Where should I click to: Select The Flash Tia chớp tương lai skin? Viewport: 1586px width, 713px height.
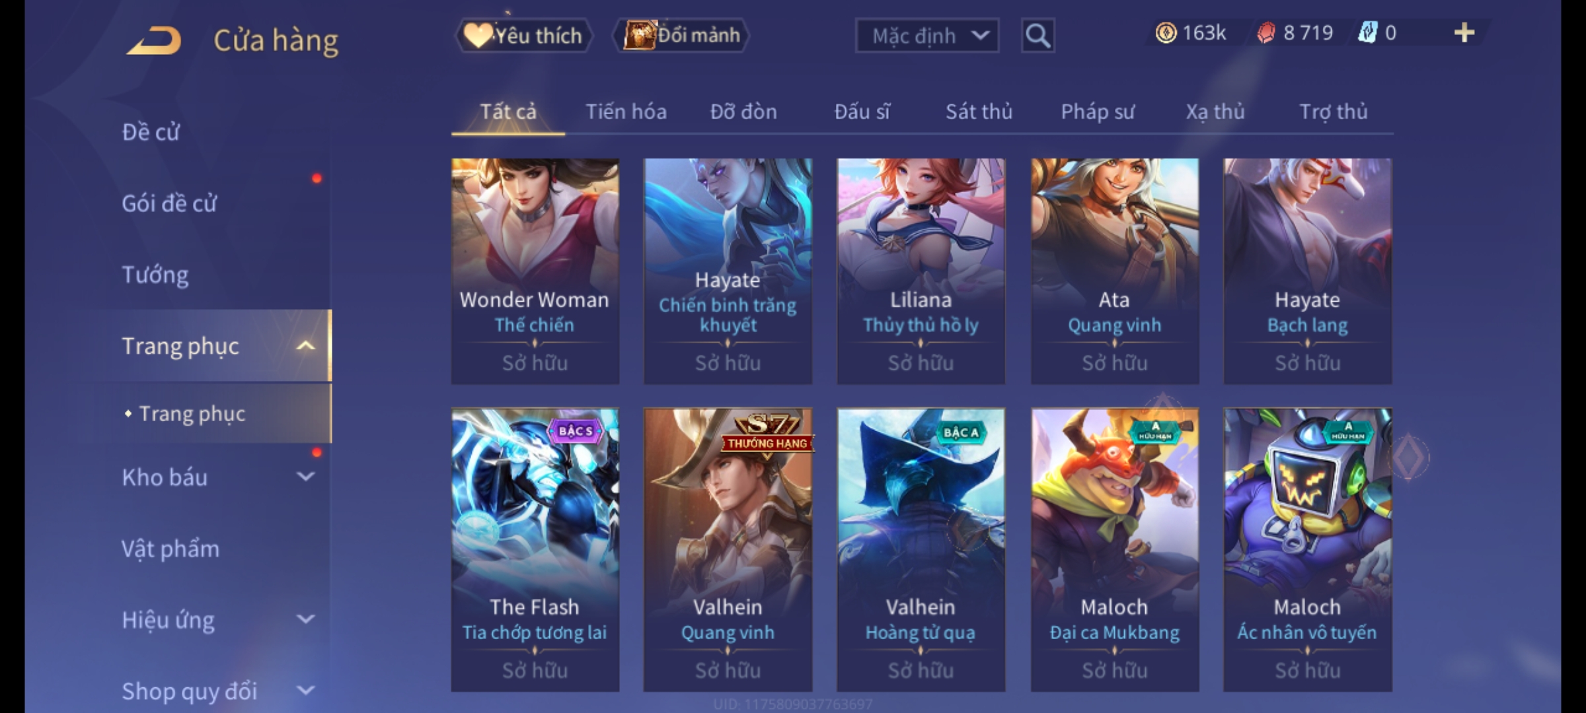535,549
